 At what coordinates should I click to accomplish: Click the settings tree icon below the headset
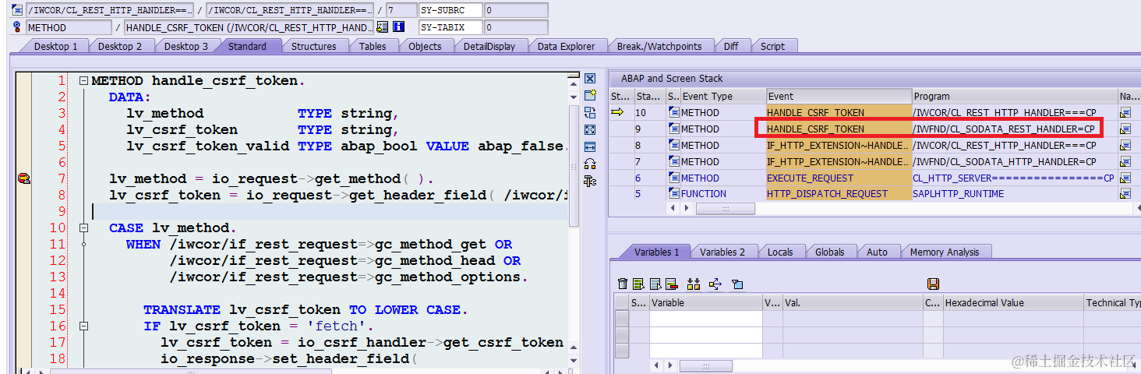point(590,181)
